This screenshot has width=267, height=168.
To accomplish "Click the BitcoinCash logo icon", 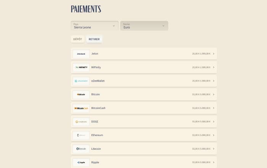I will tap(81, 108).
